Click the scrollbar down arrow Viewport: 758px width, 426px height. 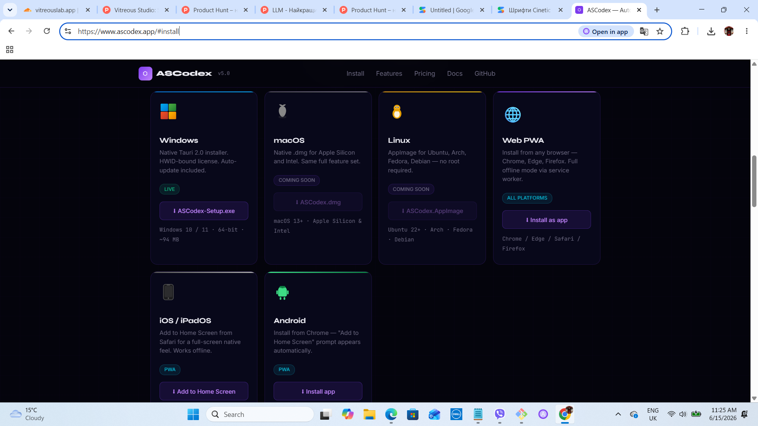[x=754, y=398]
